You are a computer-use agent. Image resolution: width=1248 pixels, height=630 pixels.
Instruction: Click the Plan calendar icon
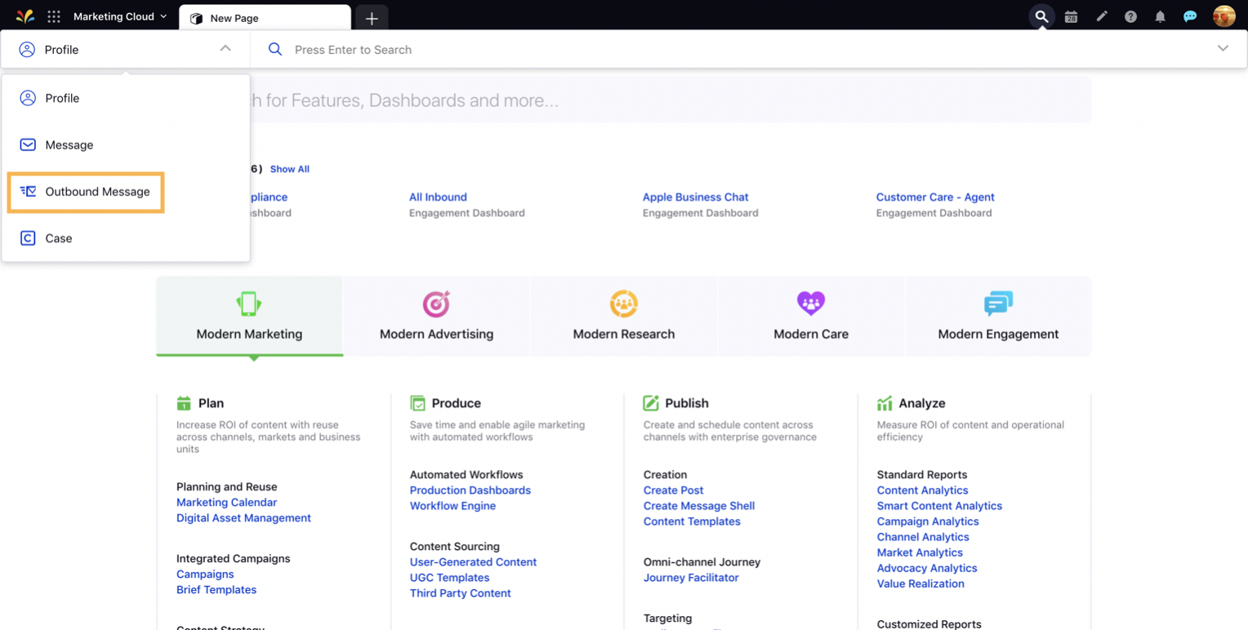184,403
